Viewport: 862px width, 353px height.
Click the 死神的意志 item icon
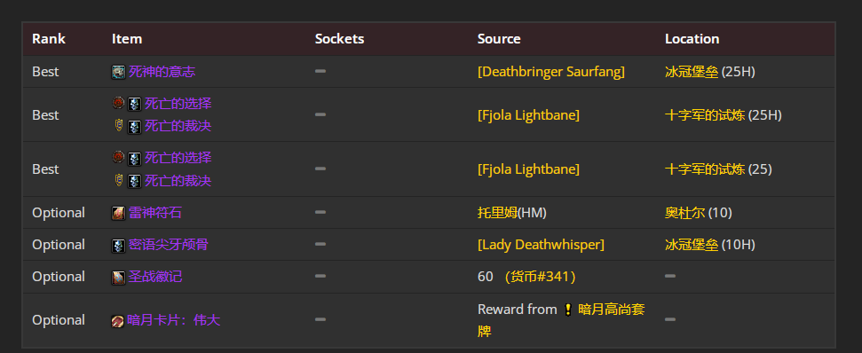coord(118,72)
